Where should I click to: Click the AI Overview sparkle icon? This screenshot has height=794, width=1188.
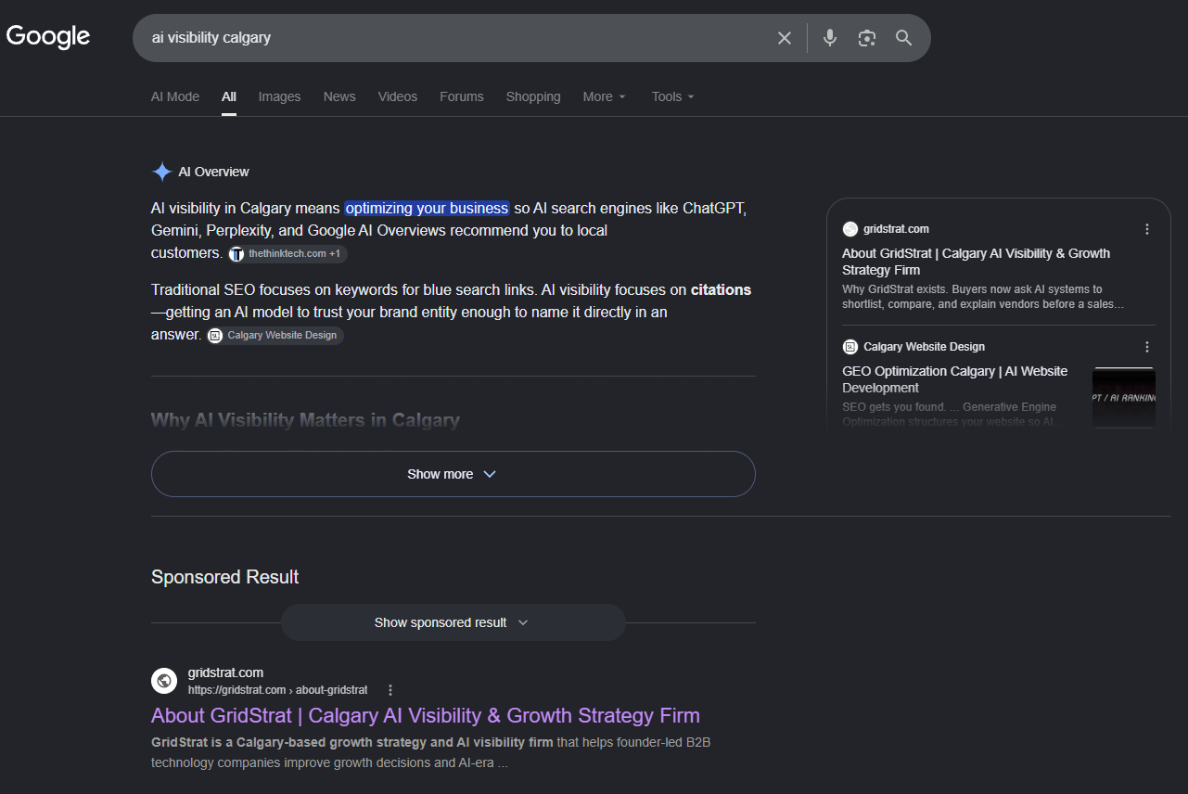162,172
